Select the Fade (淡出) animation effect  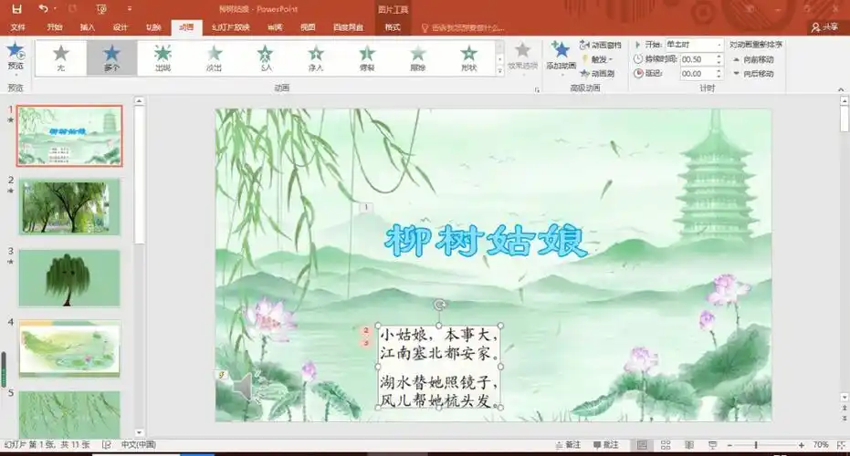[215, 58]
